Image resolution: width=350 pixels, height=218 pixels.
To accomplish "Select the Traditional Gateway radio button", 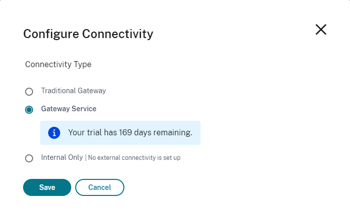I will click(29, 92).
